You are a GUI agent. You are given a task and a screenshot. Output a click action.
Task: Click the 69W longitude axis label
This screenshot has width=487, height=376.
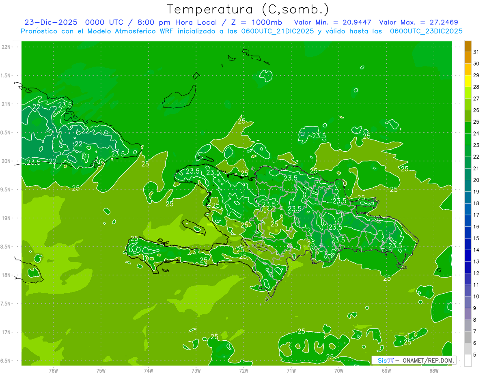[x=386, y=371]
